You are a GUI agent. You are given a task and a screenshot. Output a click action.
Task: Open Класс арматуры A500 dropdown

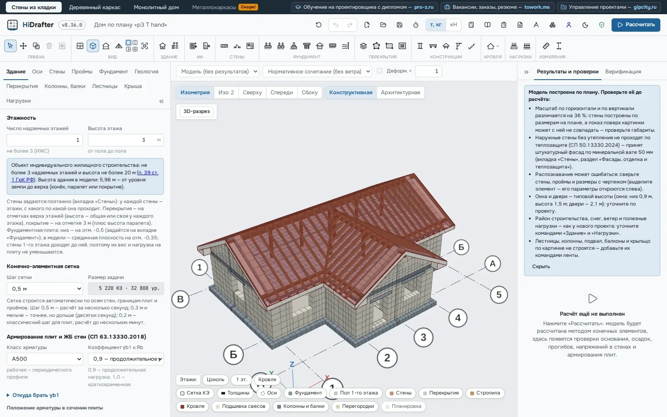click(45, 359)
